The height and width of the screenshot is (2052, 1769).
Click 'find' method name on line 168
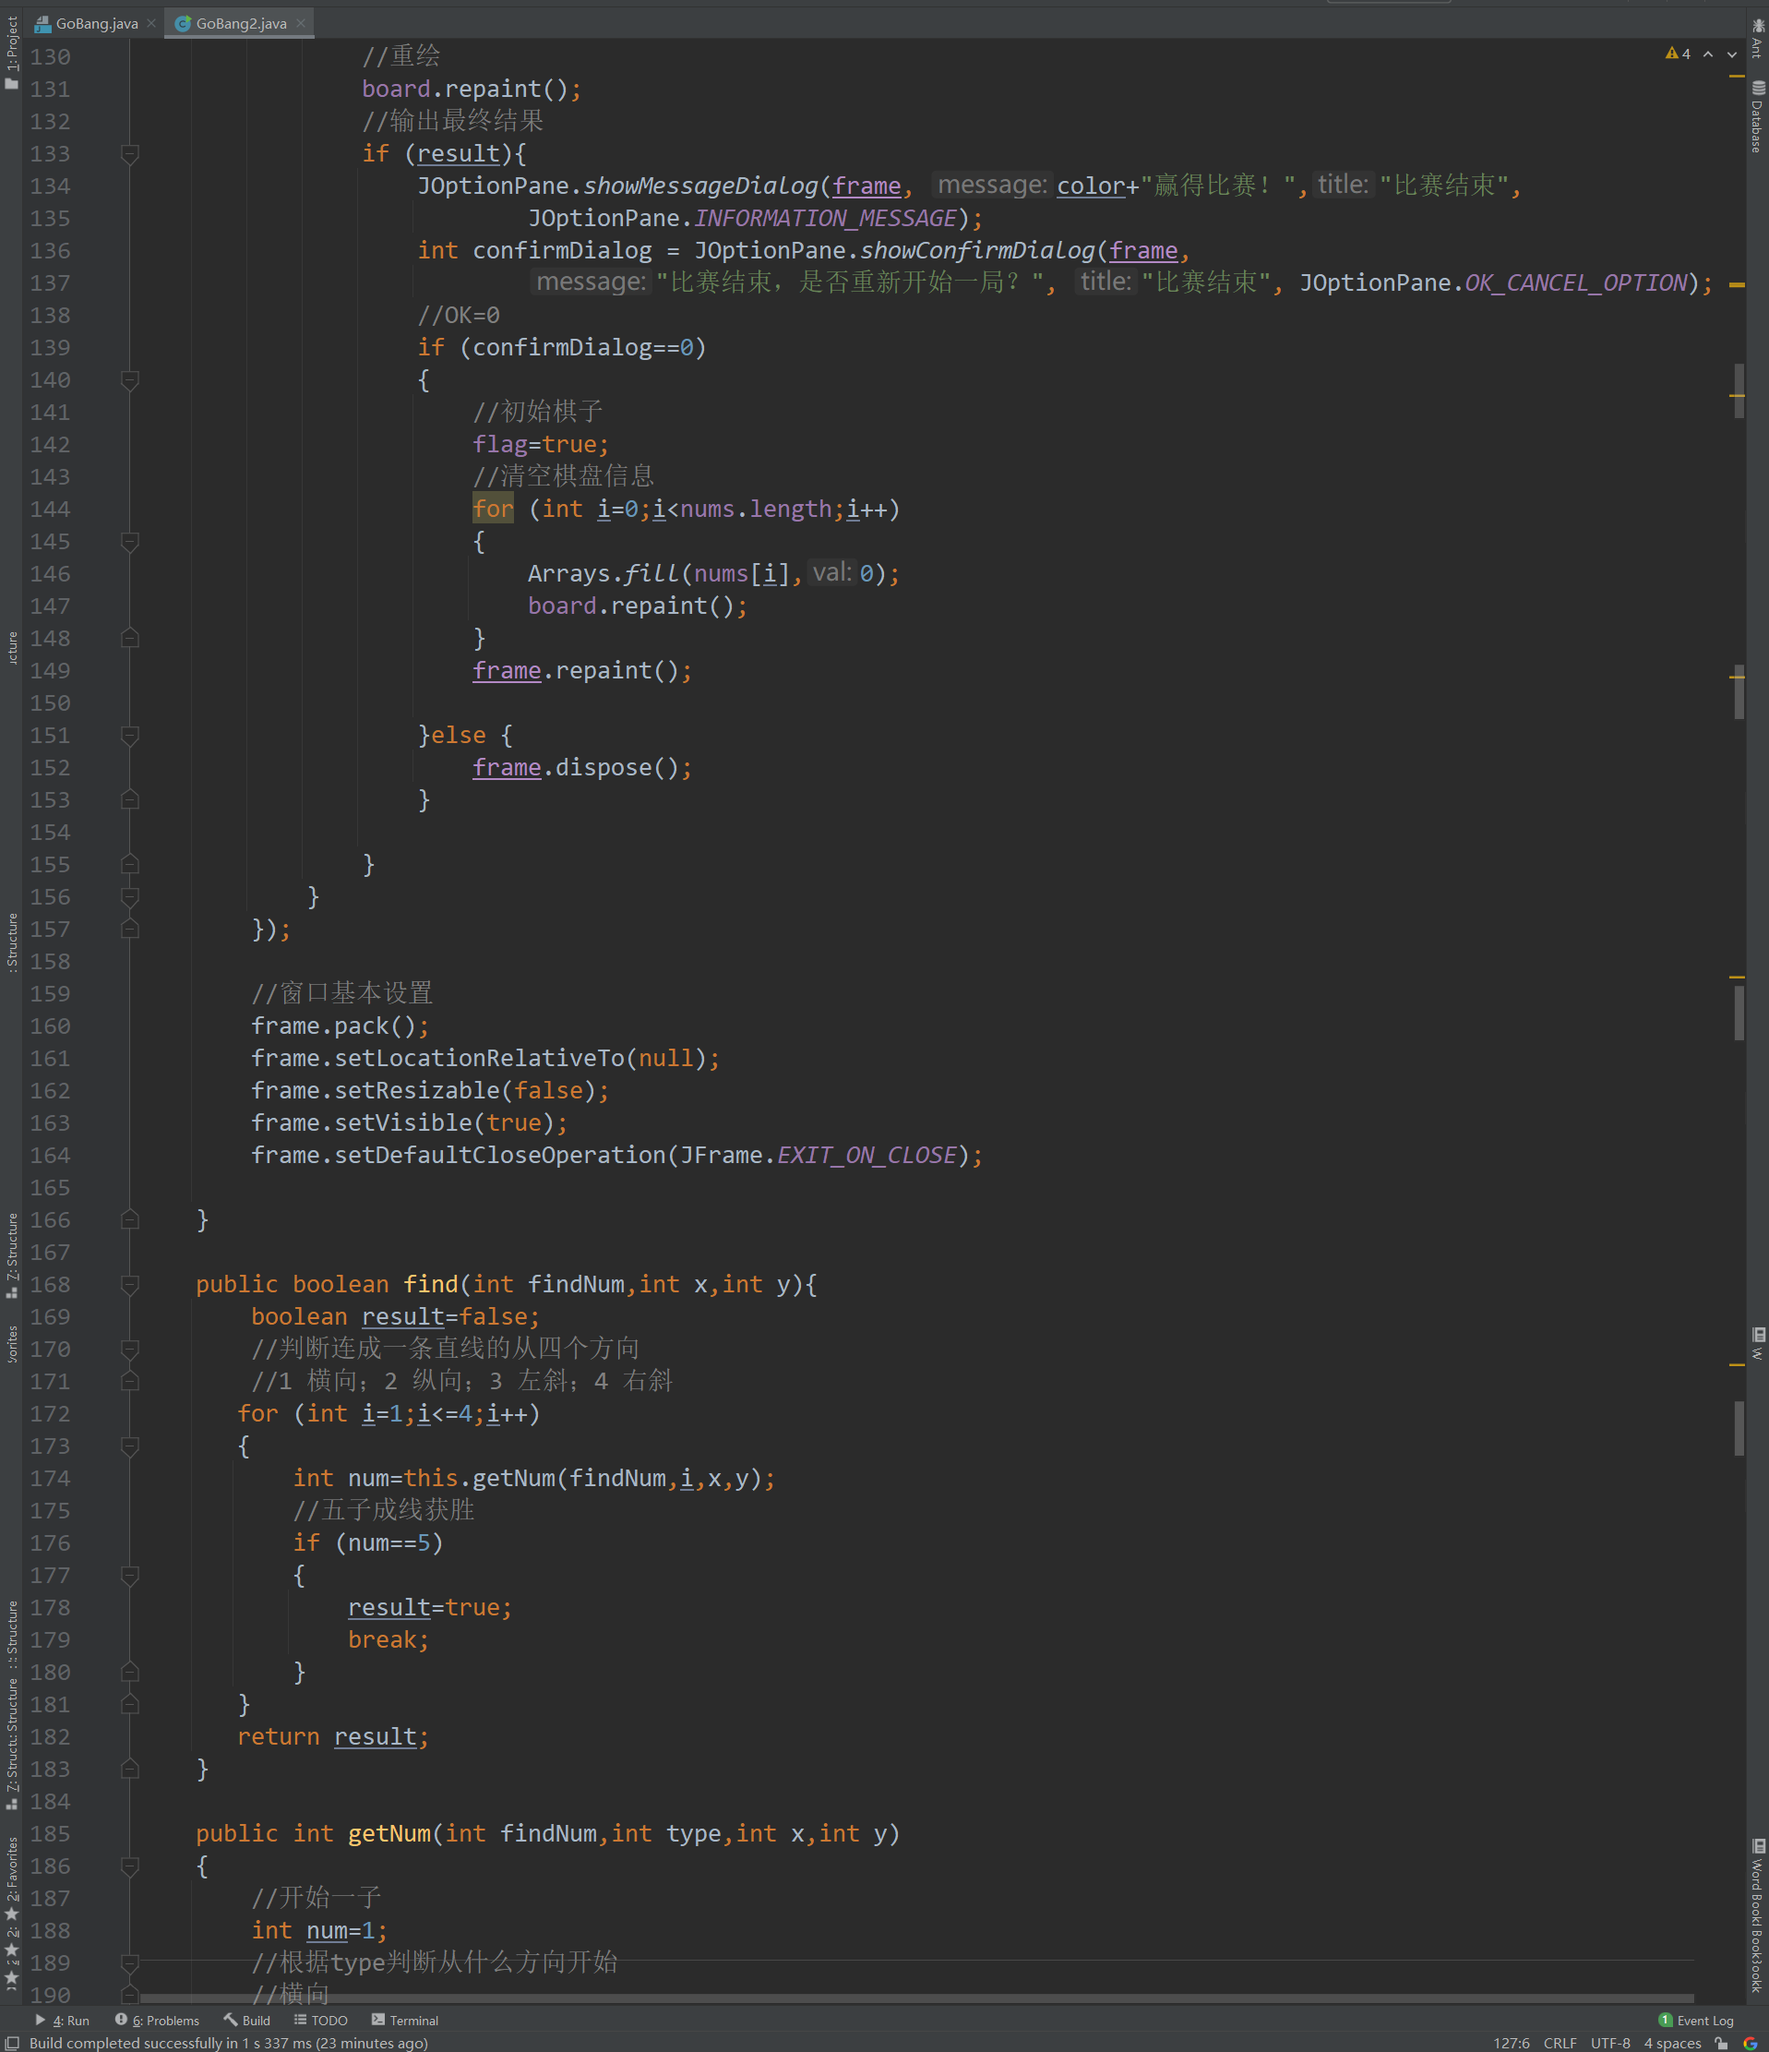click(431, 1285)
